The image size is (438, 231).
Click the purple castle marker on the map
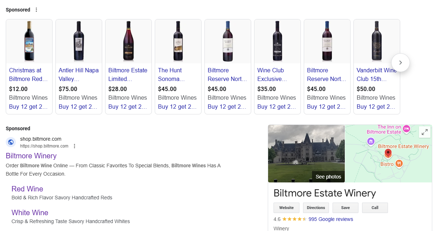tap(371, 141)
